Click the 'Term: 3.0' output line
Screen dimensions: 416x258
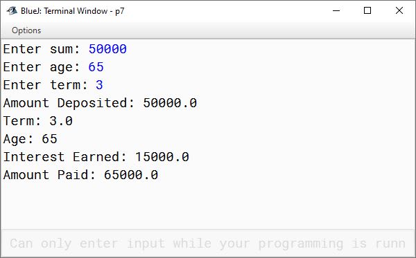point(37,121)
